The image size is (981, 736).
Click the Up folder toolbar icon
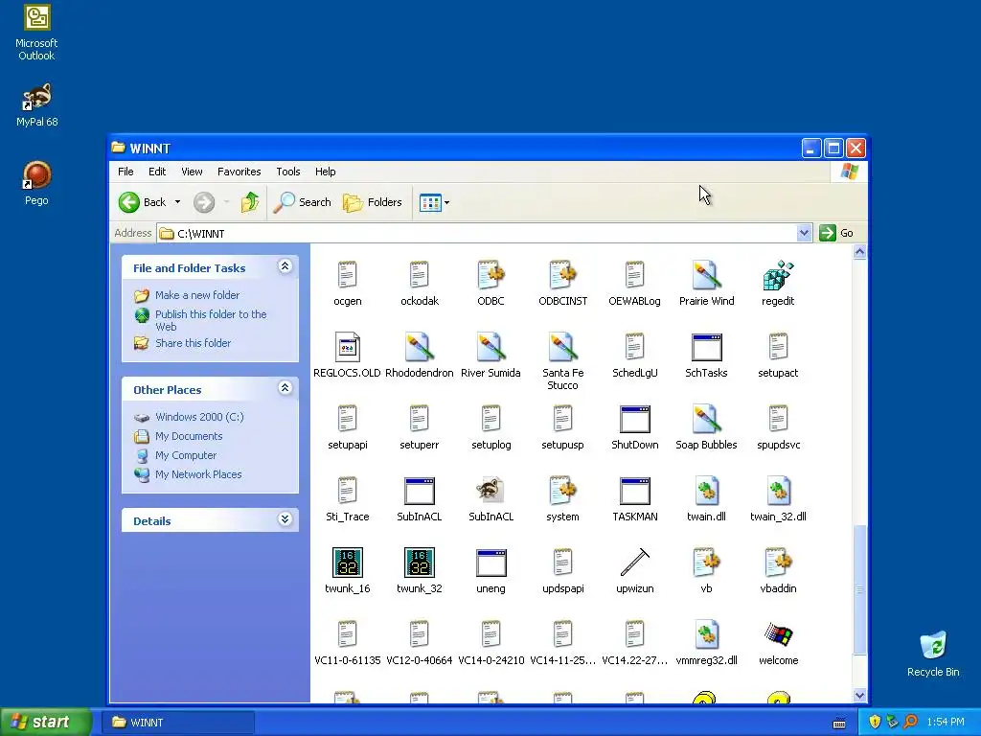tap(250, 202)
